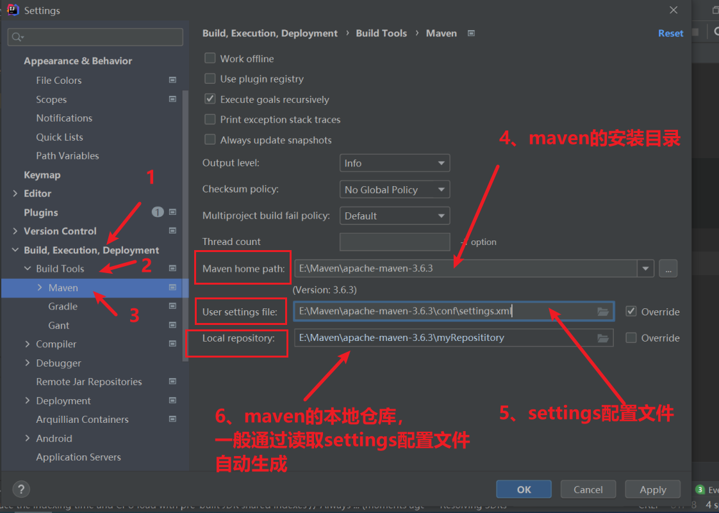The width and height of the screenshot is (719, 513).
Task: Click the folder icon beside User settings file
Action: tap(602, 312)
